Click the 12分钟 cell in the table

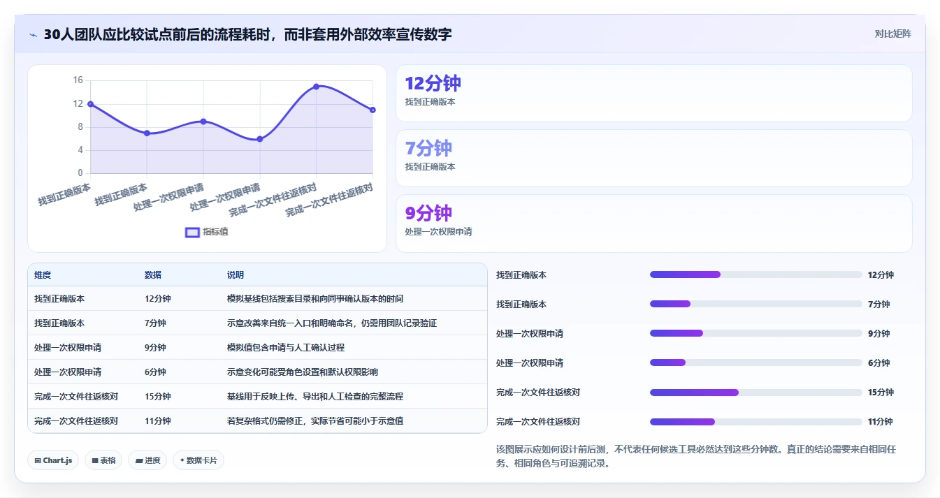click(157, 299)
